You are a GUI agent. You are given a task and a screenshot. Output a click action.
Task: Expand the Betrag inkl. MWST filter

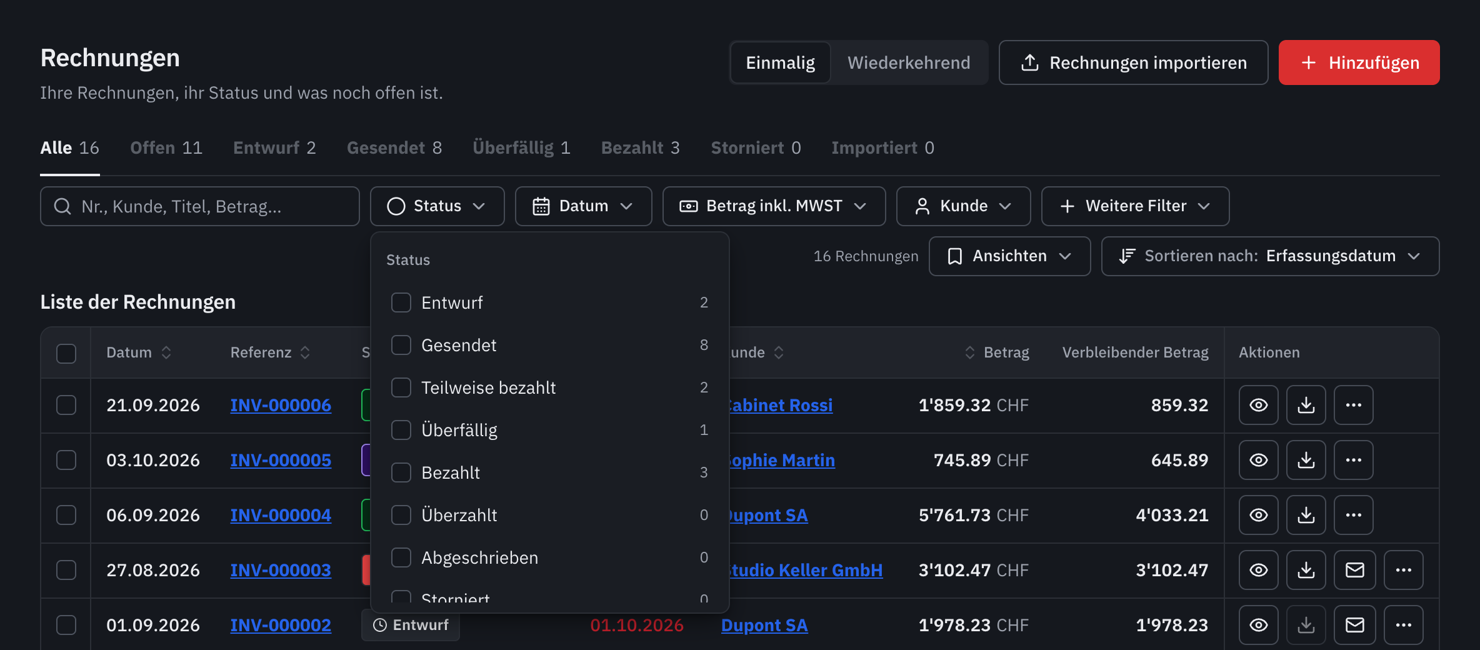click(774, 206)
